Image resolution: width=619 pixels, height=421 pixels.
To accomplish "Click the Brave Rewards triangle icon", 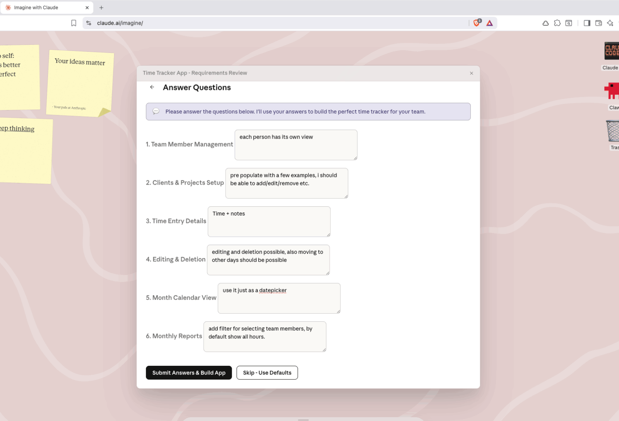I will pyautogui.click(x=489, y=23).
